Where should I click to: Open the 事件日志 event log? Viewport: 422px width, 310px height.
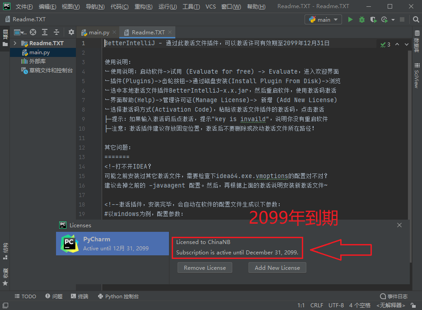394,296
